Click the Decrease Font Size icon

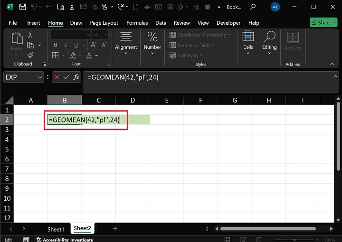pyautogui.click(x=104, y=45)
